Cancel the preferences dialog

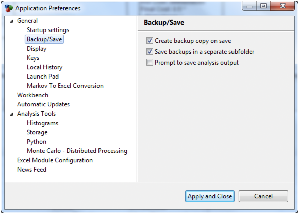pos(263,196)
